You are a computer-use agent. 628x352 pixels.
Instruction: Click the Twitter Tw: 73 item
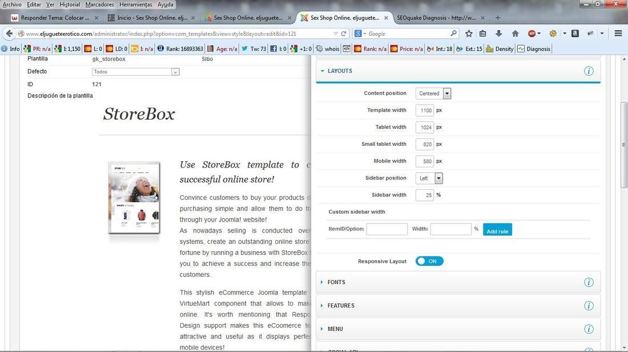tap(253, 49)
